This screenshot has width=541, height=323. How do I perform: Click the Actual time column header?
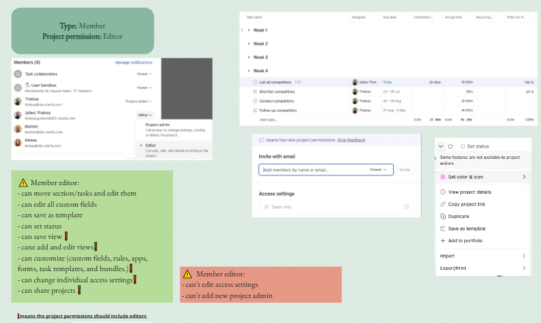pos(454,17)
